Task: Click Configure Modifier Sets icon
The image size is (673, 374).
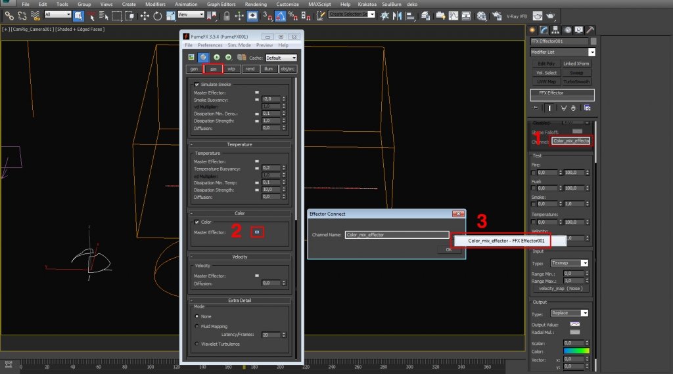Action: coord(587,108)
